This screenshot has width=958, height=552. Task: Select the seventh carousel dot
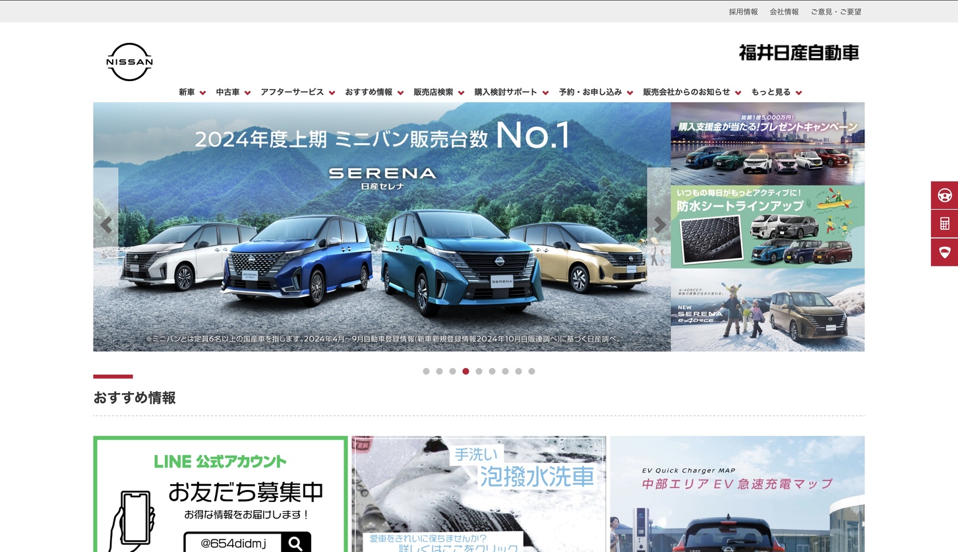tap(505, 371)
